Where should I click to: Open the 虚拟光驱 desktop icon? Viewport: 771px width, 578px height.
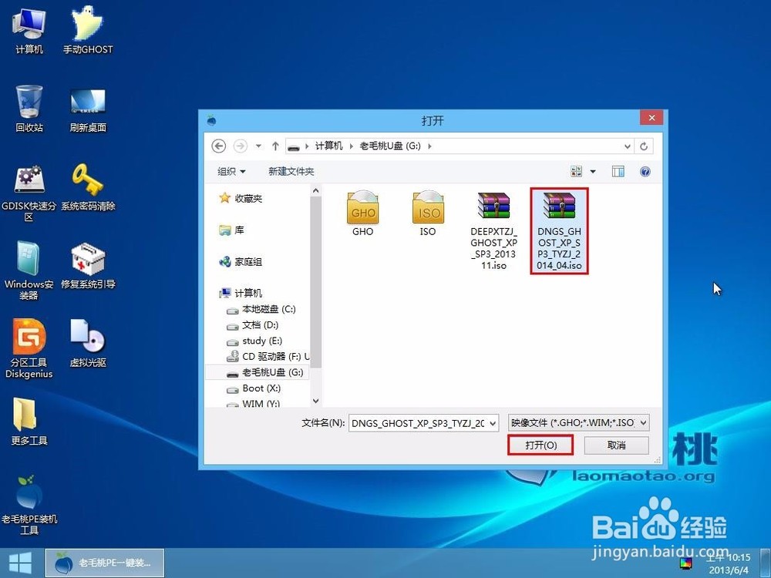[x=88, y=343]
